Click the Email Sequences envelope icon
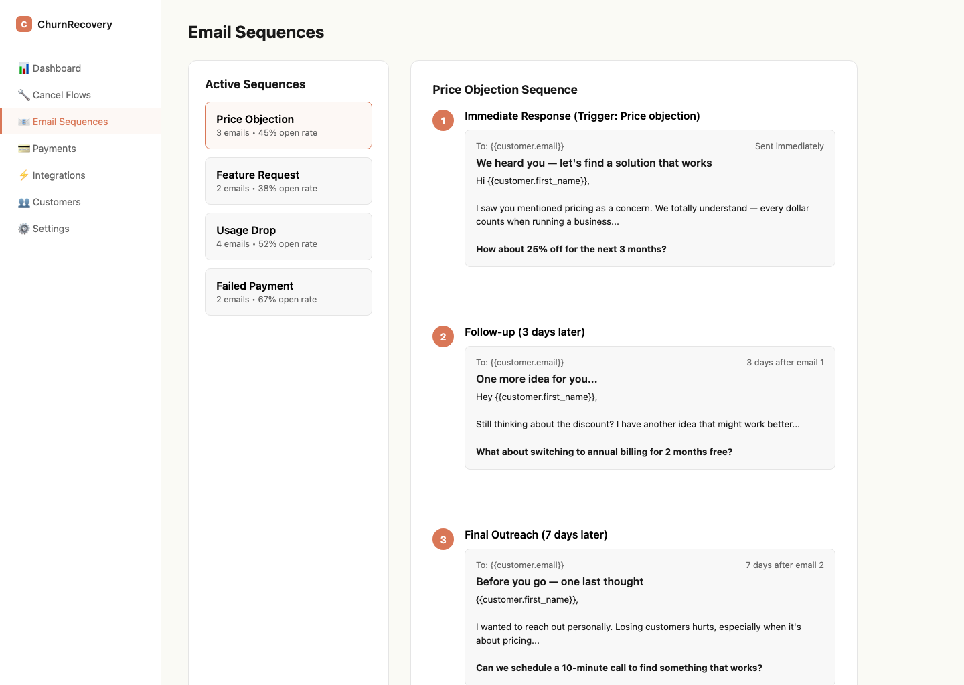 tap(24, 122)
